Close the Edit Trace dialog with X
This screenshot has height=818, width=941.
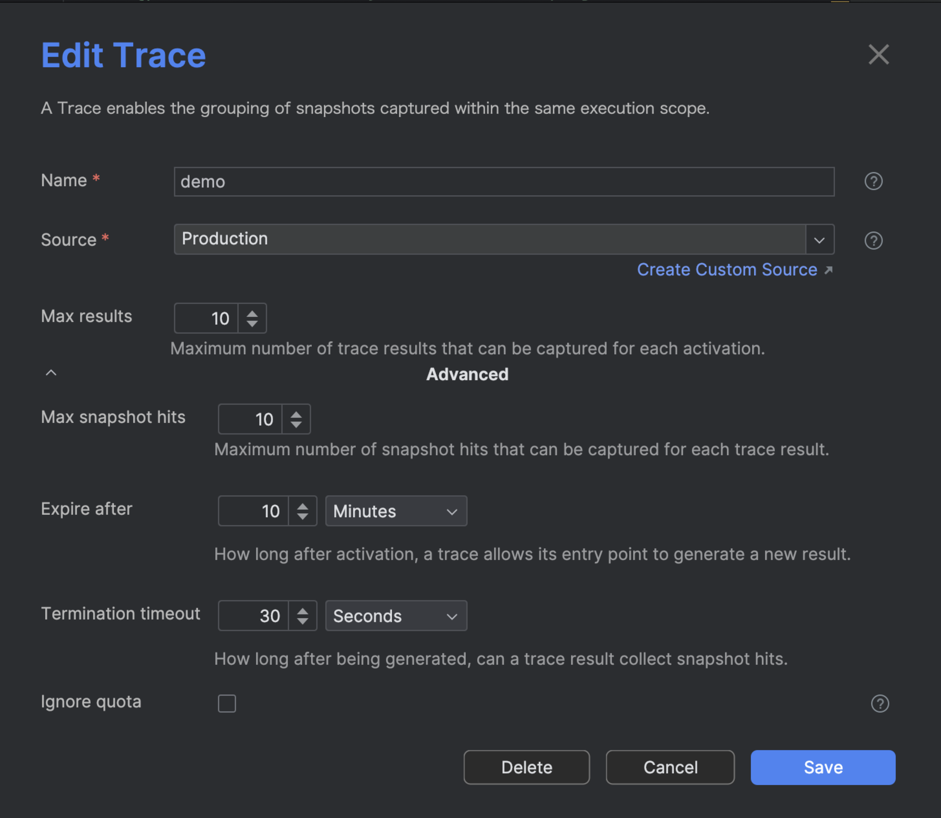coord(878,55)
